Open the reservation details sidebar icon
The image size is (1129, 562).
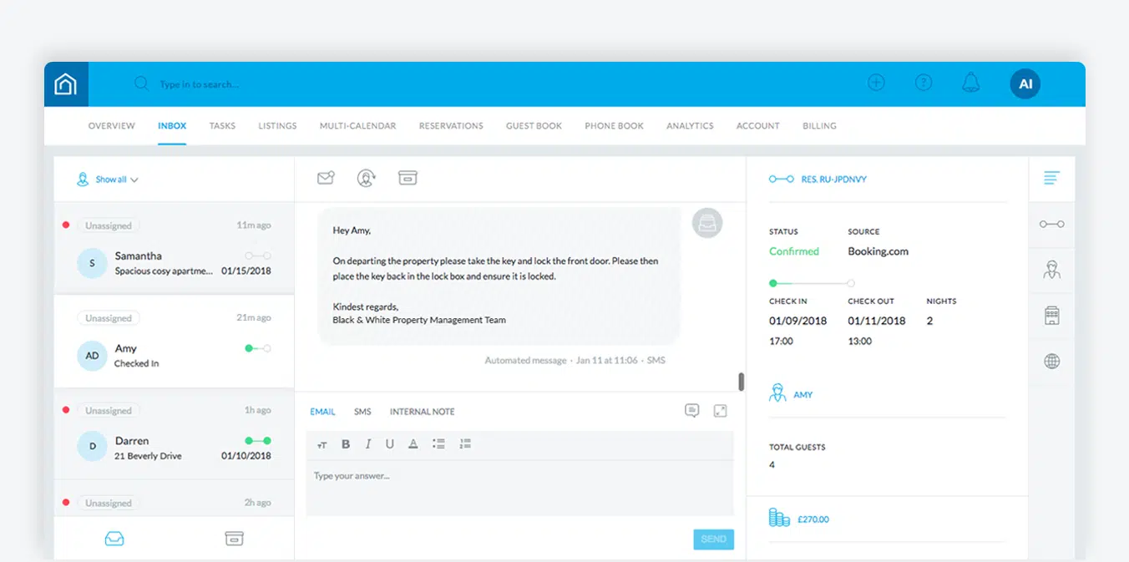tap(1052, 224)
